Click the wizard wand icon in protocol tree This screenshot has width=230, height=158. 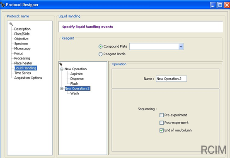(x=11, y=24)
